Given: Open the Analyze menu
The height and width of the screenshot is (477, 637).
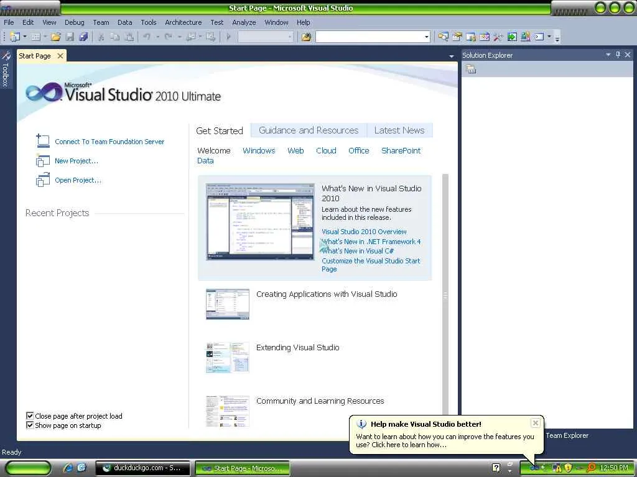Looking at the screenshot, I should coord(244,22).
